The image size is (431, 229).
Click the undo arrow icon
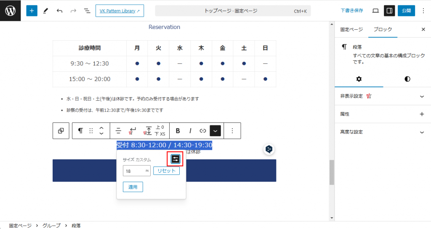point(59,10)
